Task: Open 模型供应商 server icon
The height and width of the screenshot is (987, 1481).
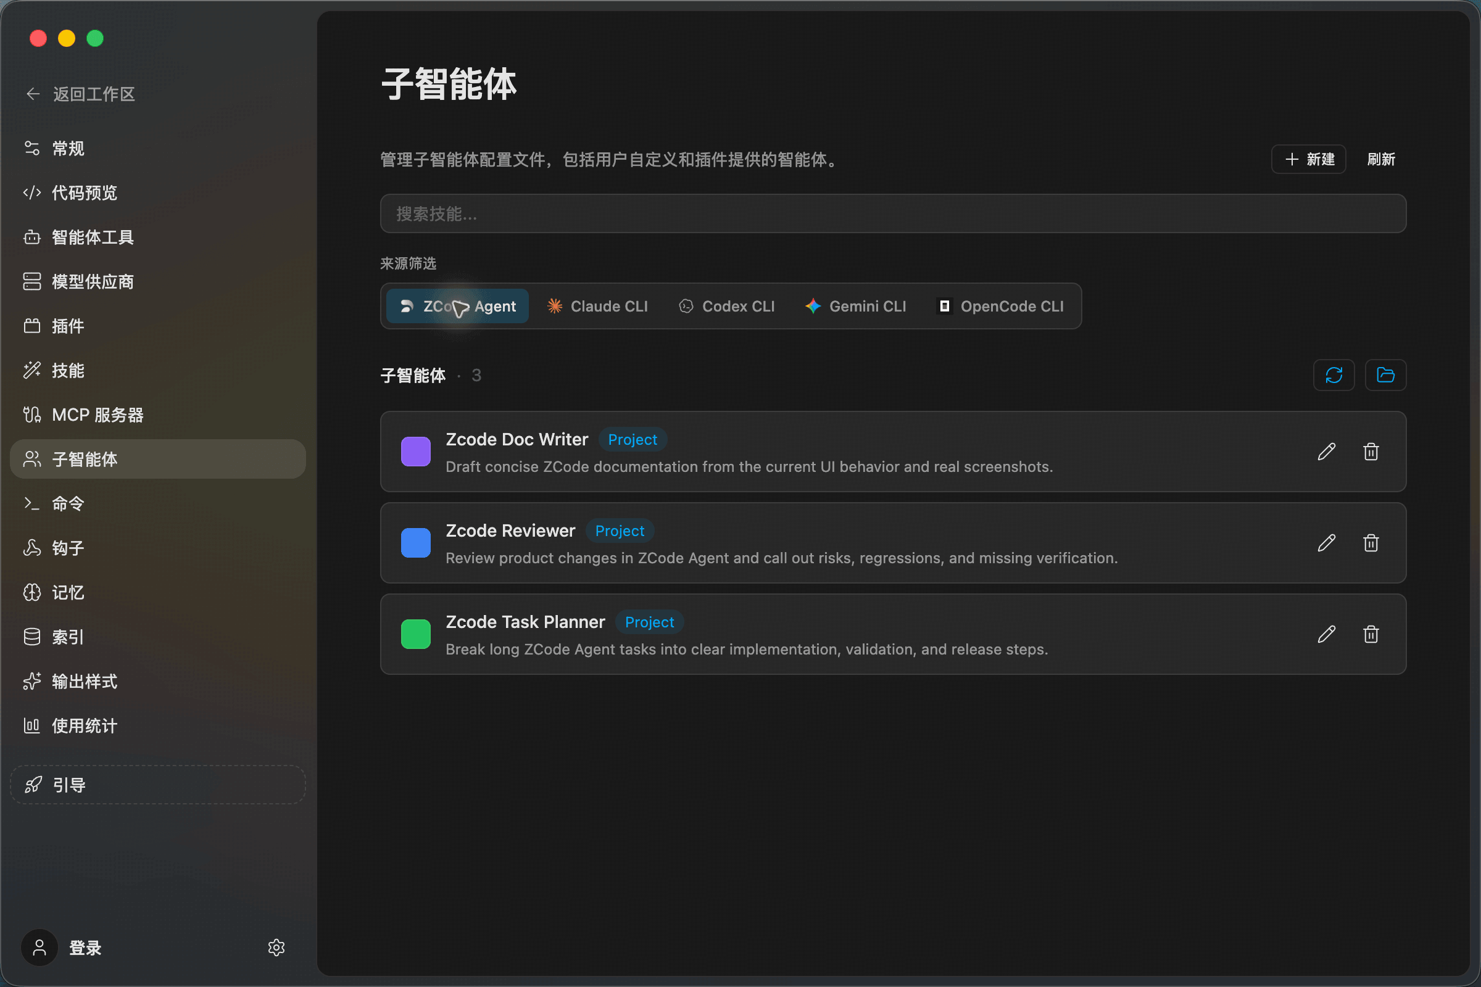Action: [32, 281]
